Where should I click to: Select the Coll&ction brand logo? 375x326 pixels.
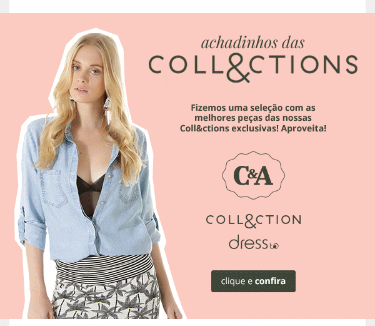(x=254, y=221)
